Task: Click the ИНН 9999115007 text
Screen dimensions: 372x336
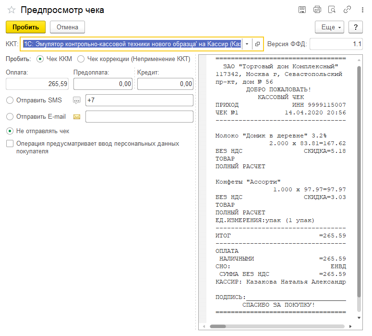Action: 319,105
